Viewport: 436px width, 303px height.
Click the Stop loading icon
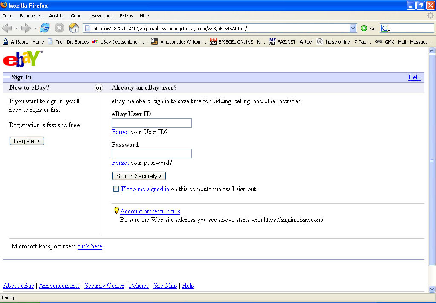click(x=59, y=28)
